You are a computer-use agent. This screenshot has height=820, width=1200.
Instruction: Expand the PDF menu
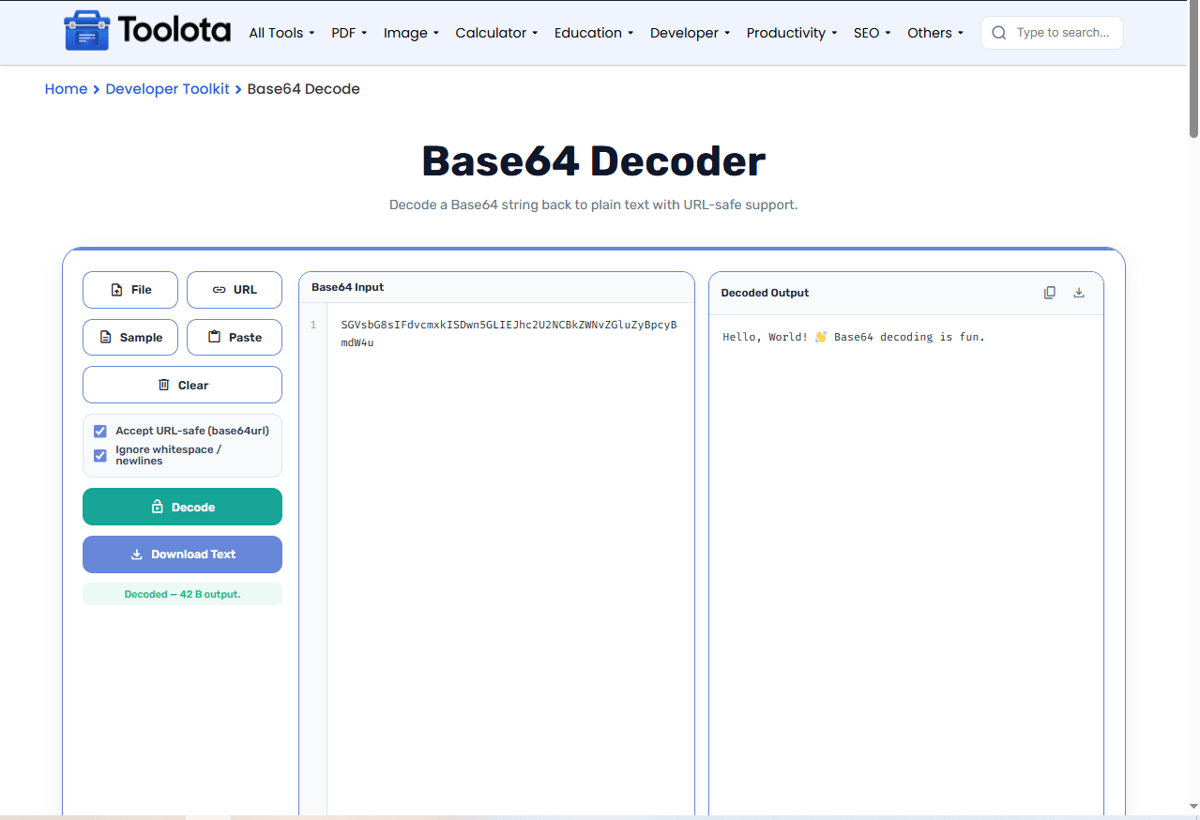point(349,33)
